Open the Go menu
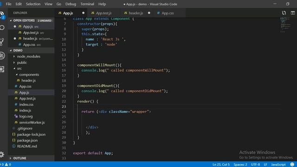Screen dimensions: 297x167 tap(59, 4)
